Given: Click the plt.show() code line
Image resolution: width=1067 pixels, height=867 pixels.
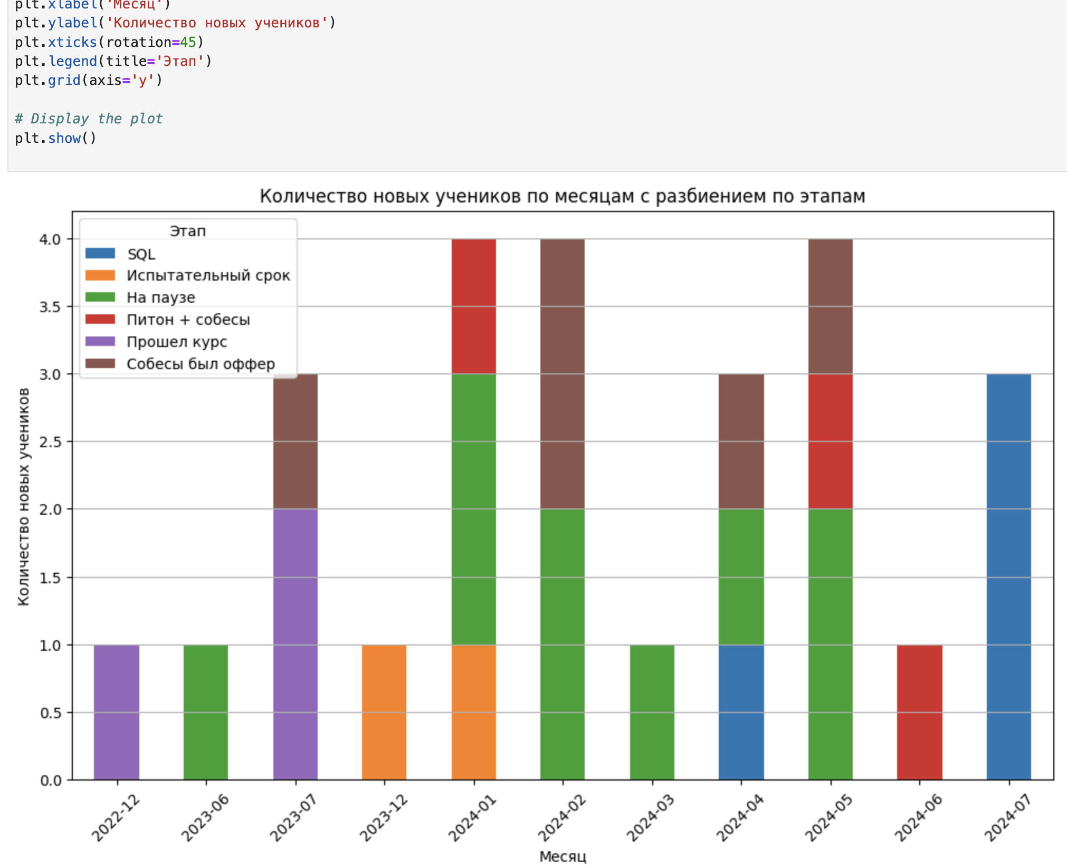Looking at the screenshot, I should (55, 138).
